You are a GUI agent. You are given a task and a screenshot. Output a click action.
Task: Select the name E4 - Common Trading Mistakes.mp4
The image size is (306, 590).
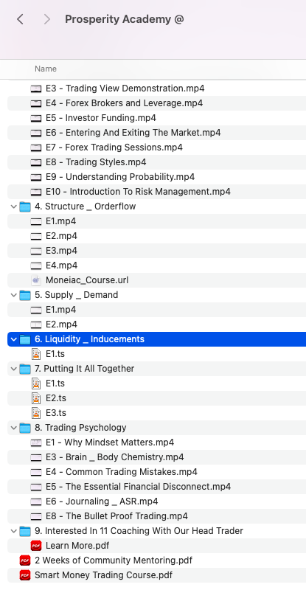point(122,472)
